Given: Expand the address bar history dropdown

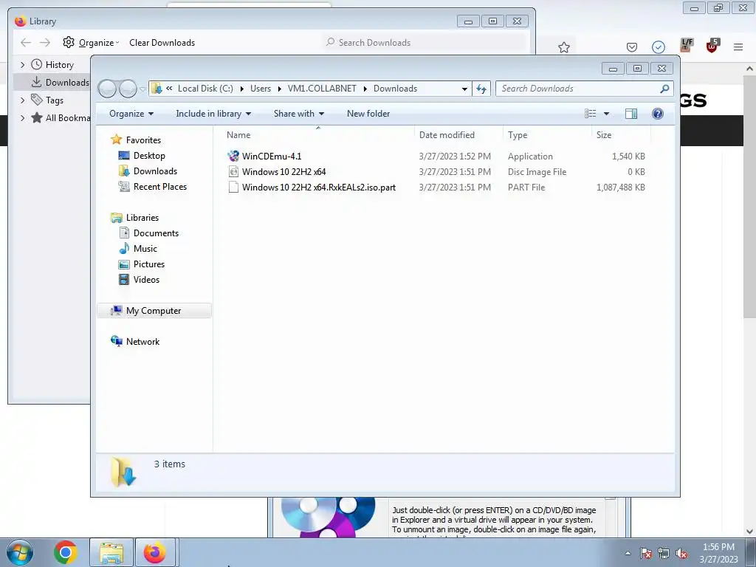Looking at the screenshot, I should pyautogui.click(x=464, y=89).
